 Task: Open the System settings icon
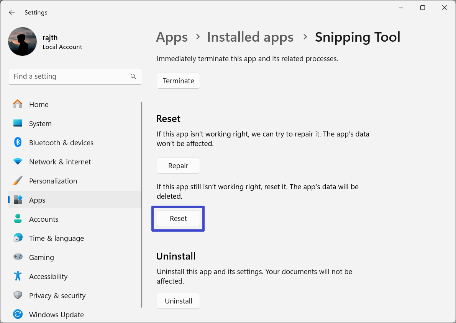[18, 123]
